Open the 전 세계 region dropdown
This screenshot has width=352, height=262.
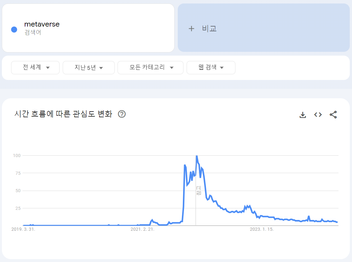click(x=35, y=67)
